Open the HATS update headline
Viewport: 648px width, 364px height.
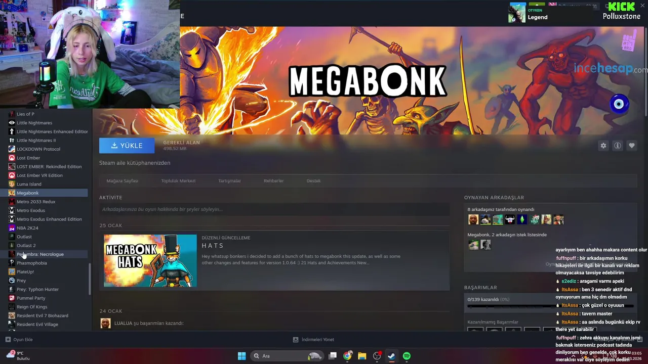click(x=213, y=246)
